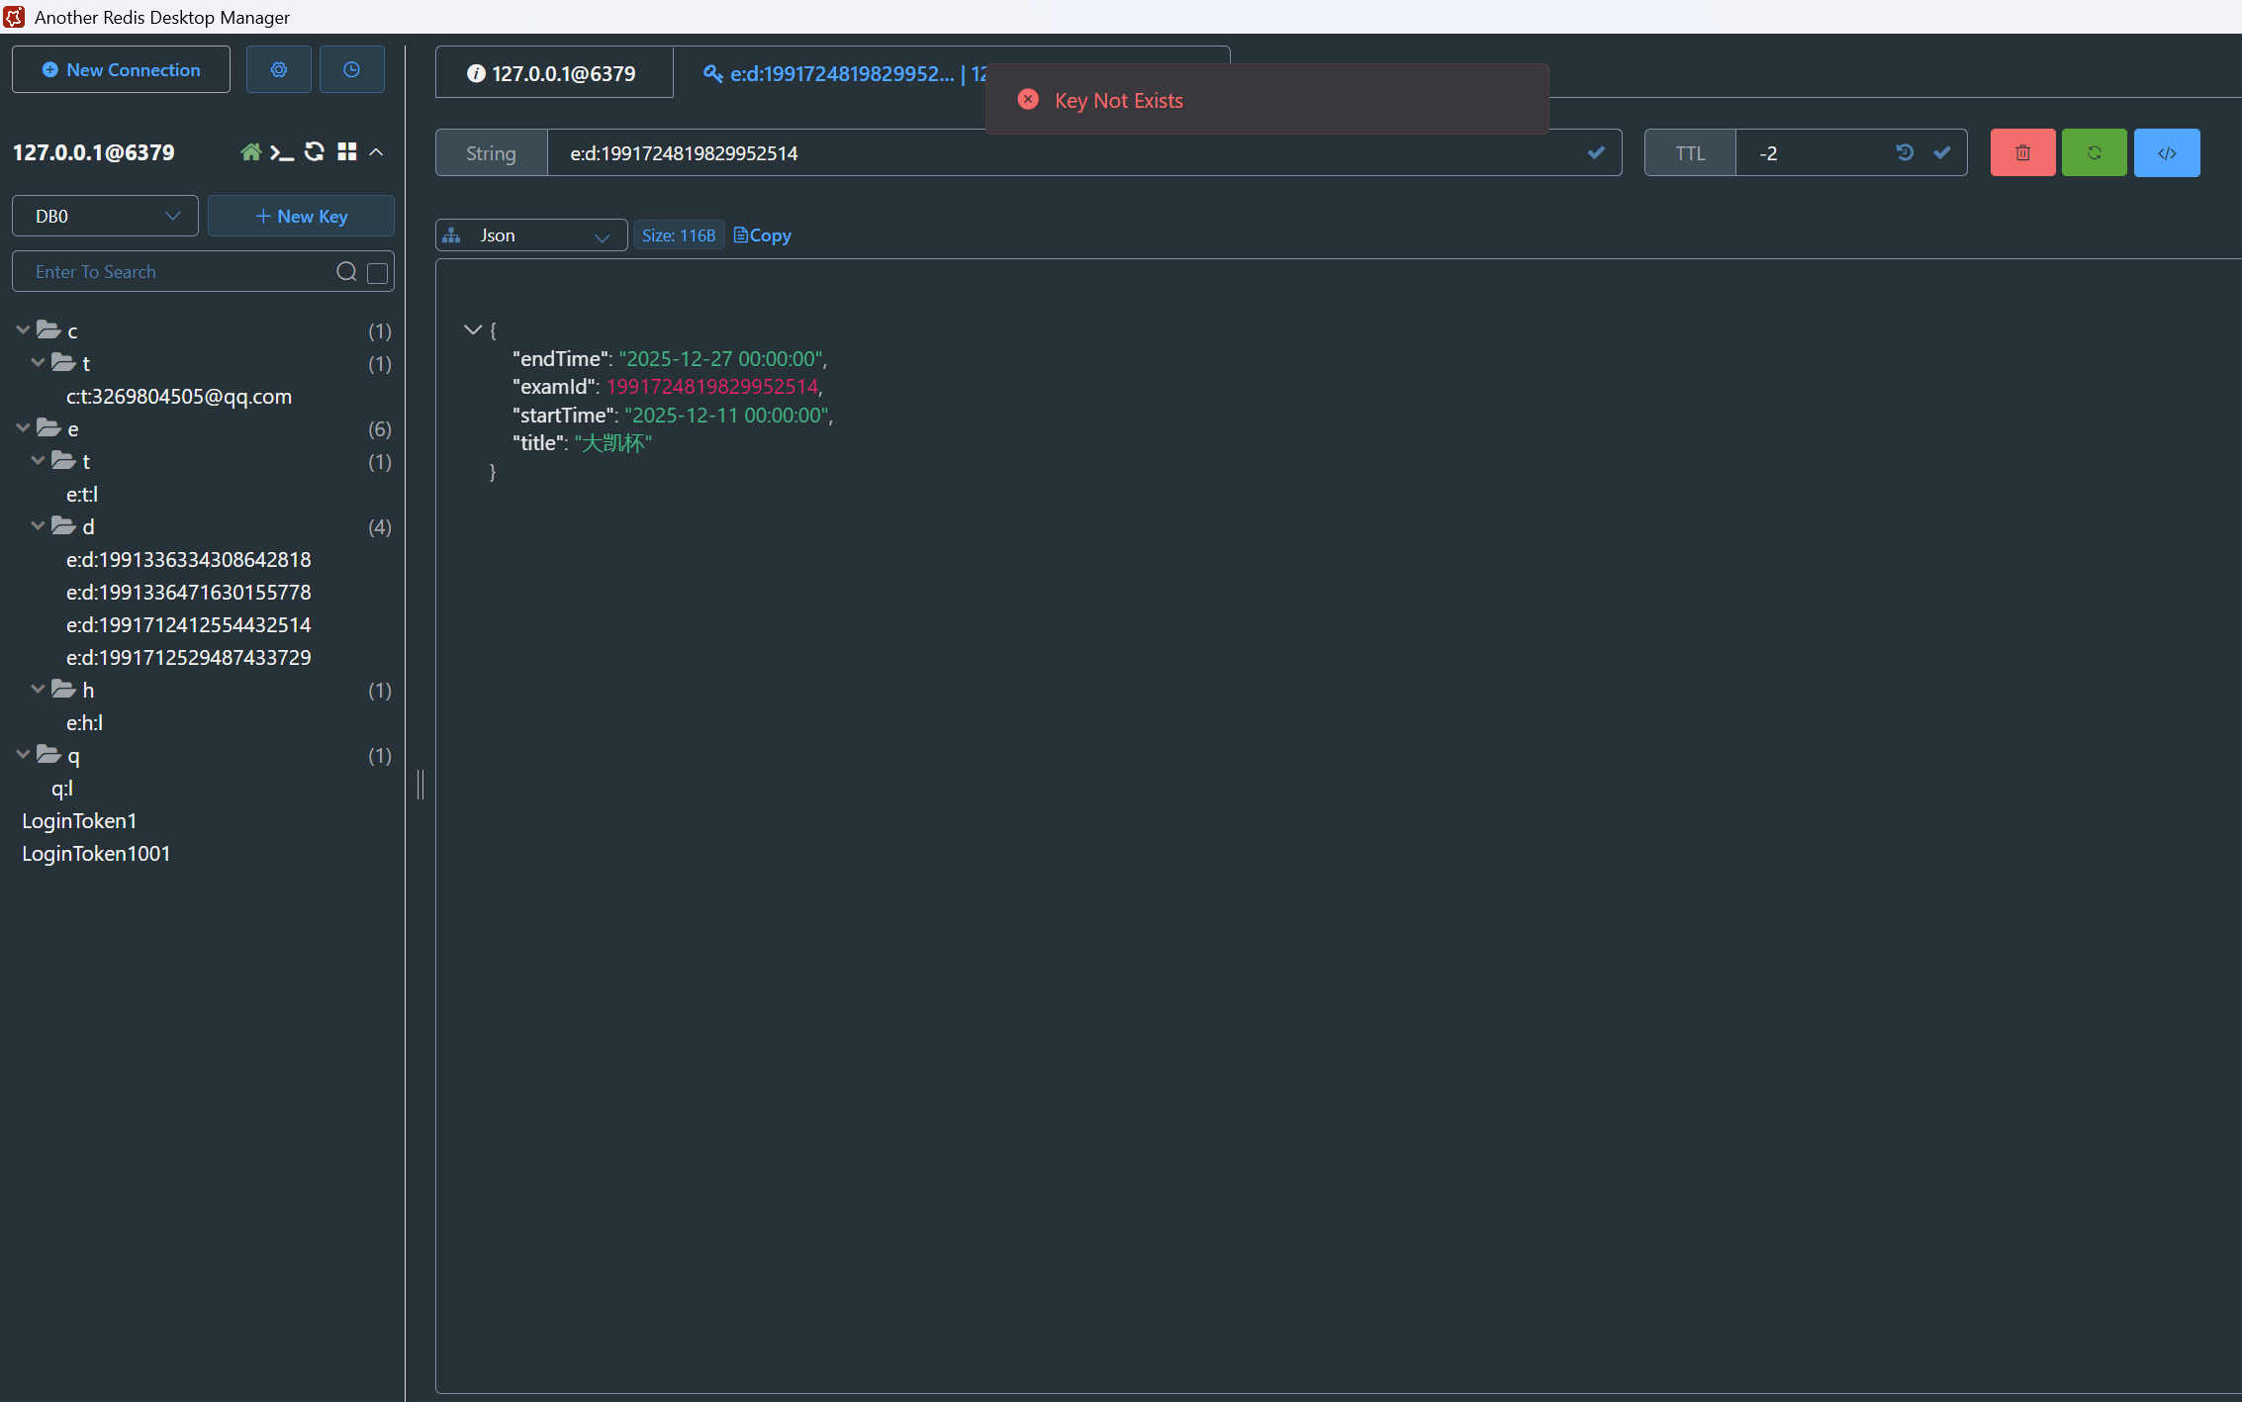2242x1402 pixels.
Task: Open the Redis console terminal icon
Action: pyautogui.click(x=282, y=152)
